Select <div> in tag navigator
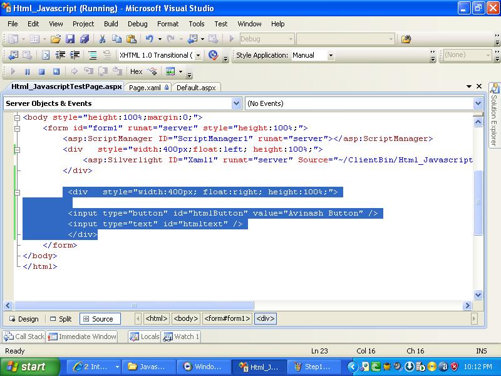The image size is (501, 376). click(266, 318)
